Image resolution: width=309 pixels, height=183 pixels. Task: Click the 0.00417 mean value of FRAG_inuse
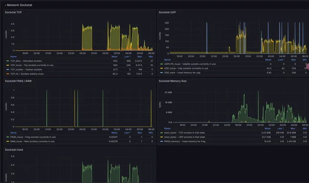coord(113,137)
